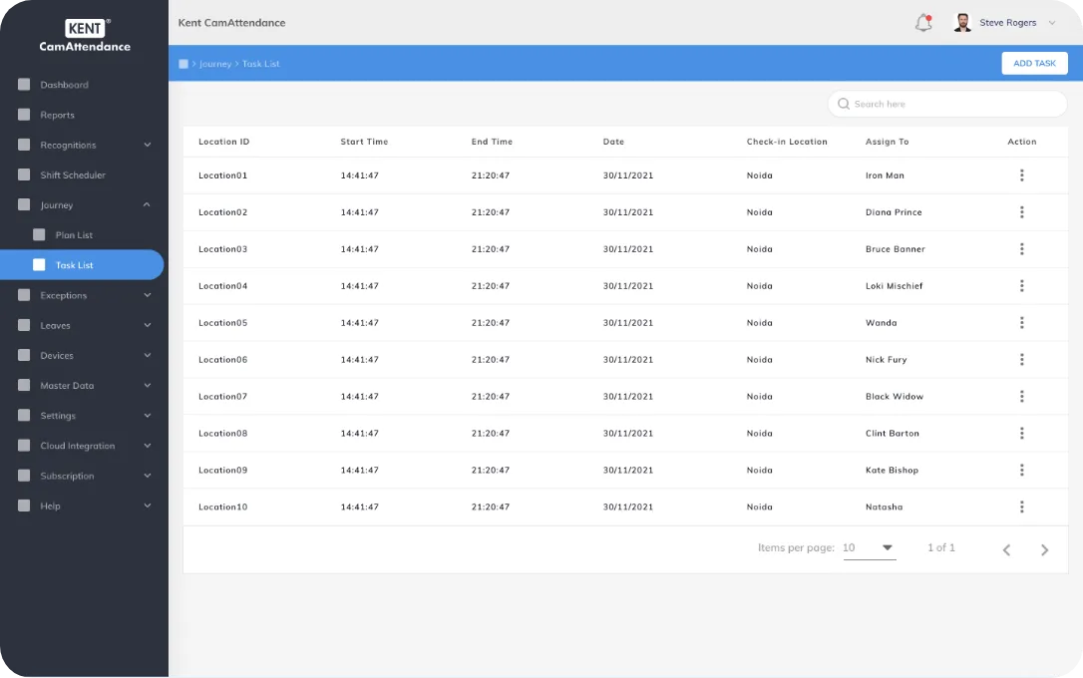Select Shift Scheduler in sidebar
The width and height of the screenshot is (1083, 678).
tap(73, 175)
